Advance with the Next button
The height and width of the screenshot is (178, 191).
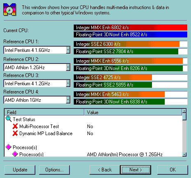click(x=136, y=170)
